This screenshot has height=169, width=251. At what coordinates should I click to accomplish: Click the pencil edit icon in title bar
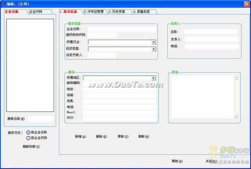3,3
